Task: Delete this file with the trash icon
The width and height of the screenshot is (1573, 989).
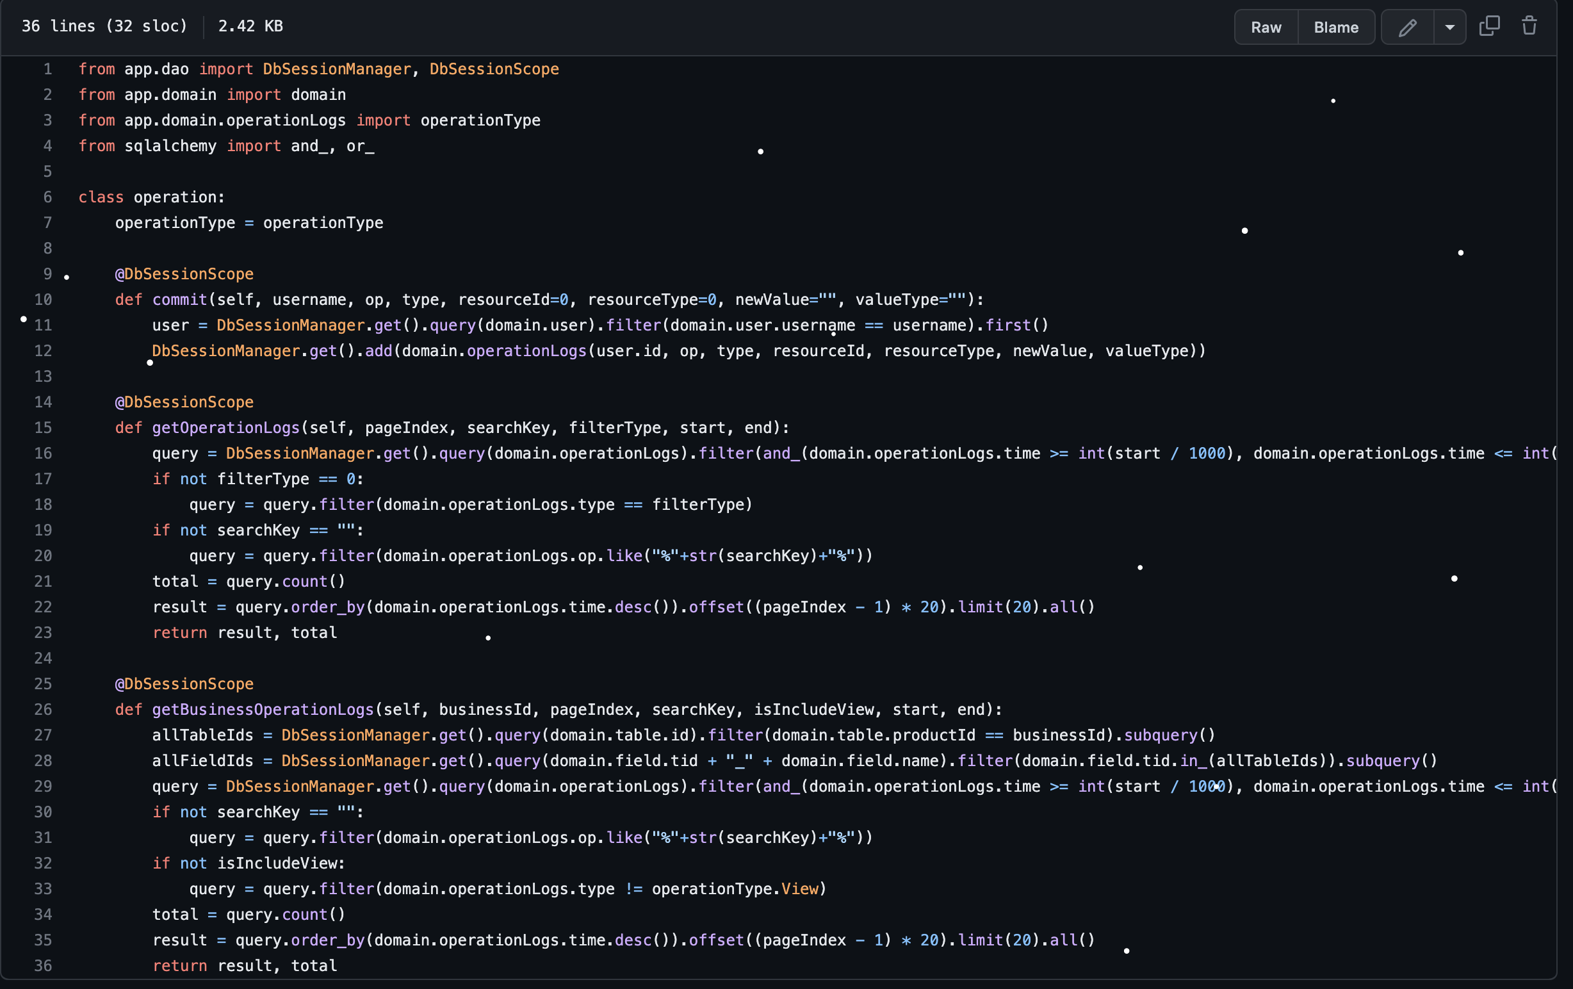Action: click(1529, 26)
